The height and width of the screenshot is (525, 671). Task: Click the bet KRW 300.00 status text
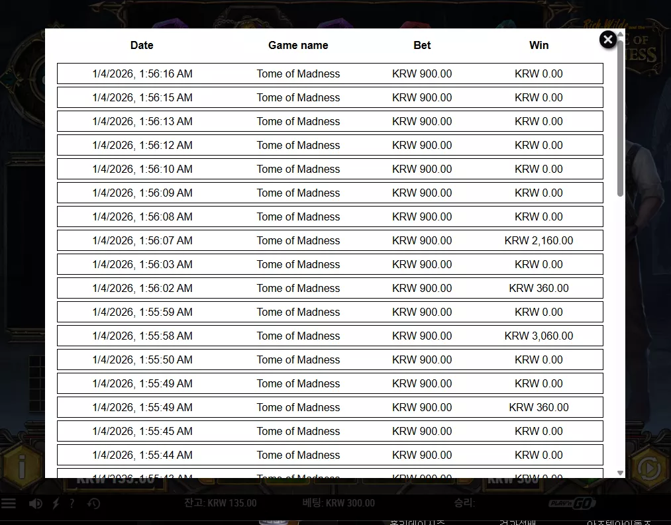click(338, 503)
